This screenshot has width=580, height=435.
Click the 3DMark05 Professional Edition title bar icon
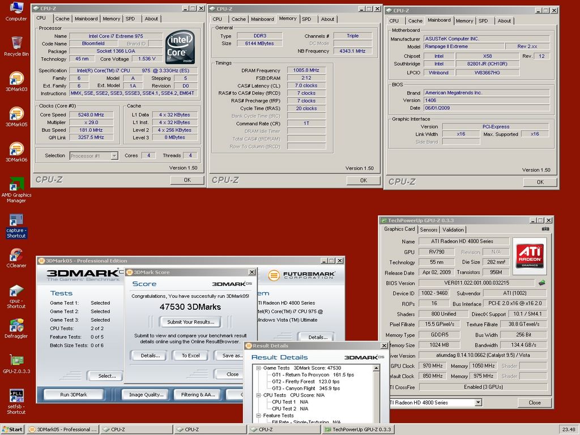click(x=42, y=261)
